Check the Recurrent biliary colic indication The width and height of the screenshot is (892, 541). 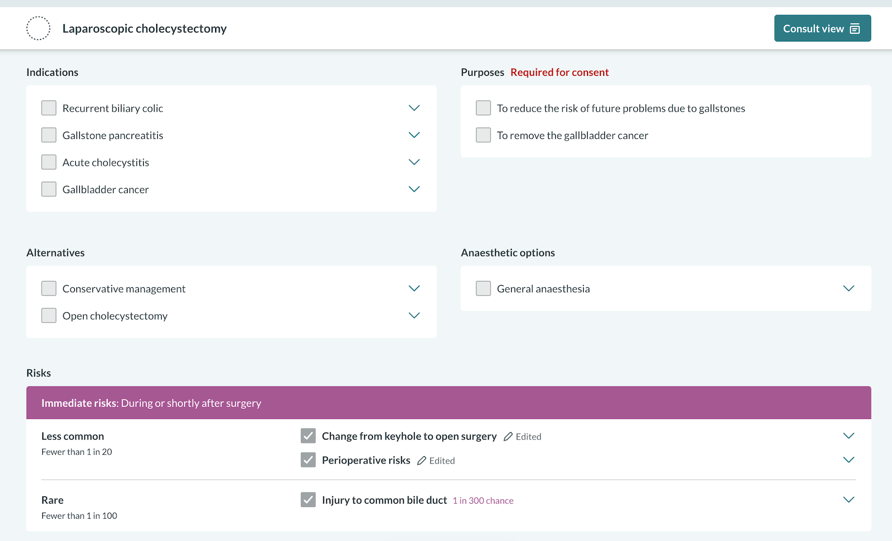pyautogui.click(x=49, y=108)
